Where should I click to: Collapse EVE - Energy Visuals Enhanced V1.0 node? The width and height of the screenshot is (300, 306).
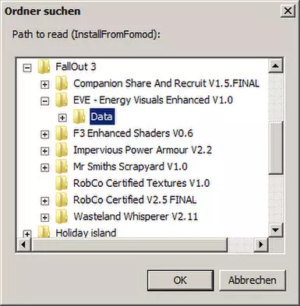pos(44,101)
